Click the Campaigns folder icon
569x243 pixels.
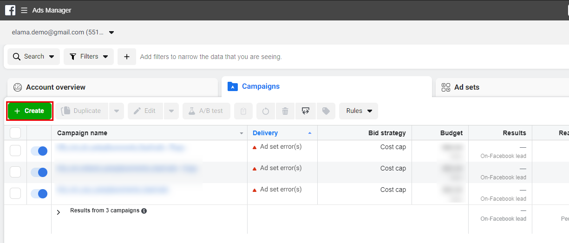point(233,86)
